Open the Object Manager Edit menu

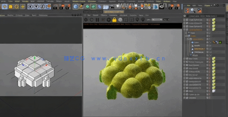(x=194, y=5)
